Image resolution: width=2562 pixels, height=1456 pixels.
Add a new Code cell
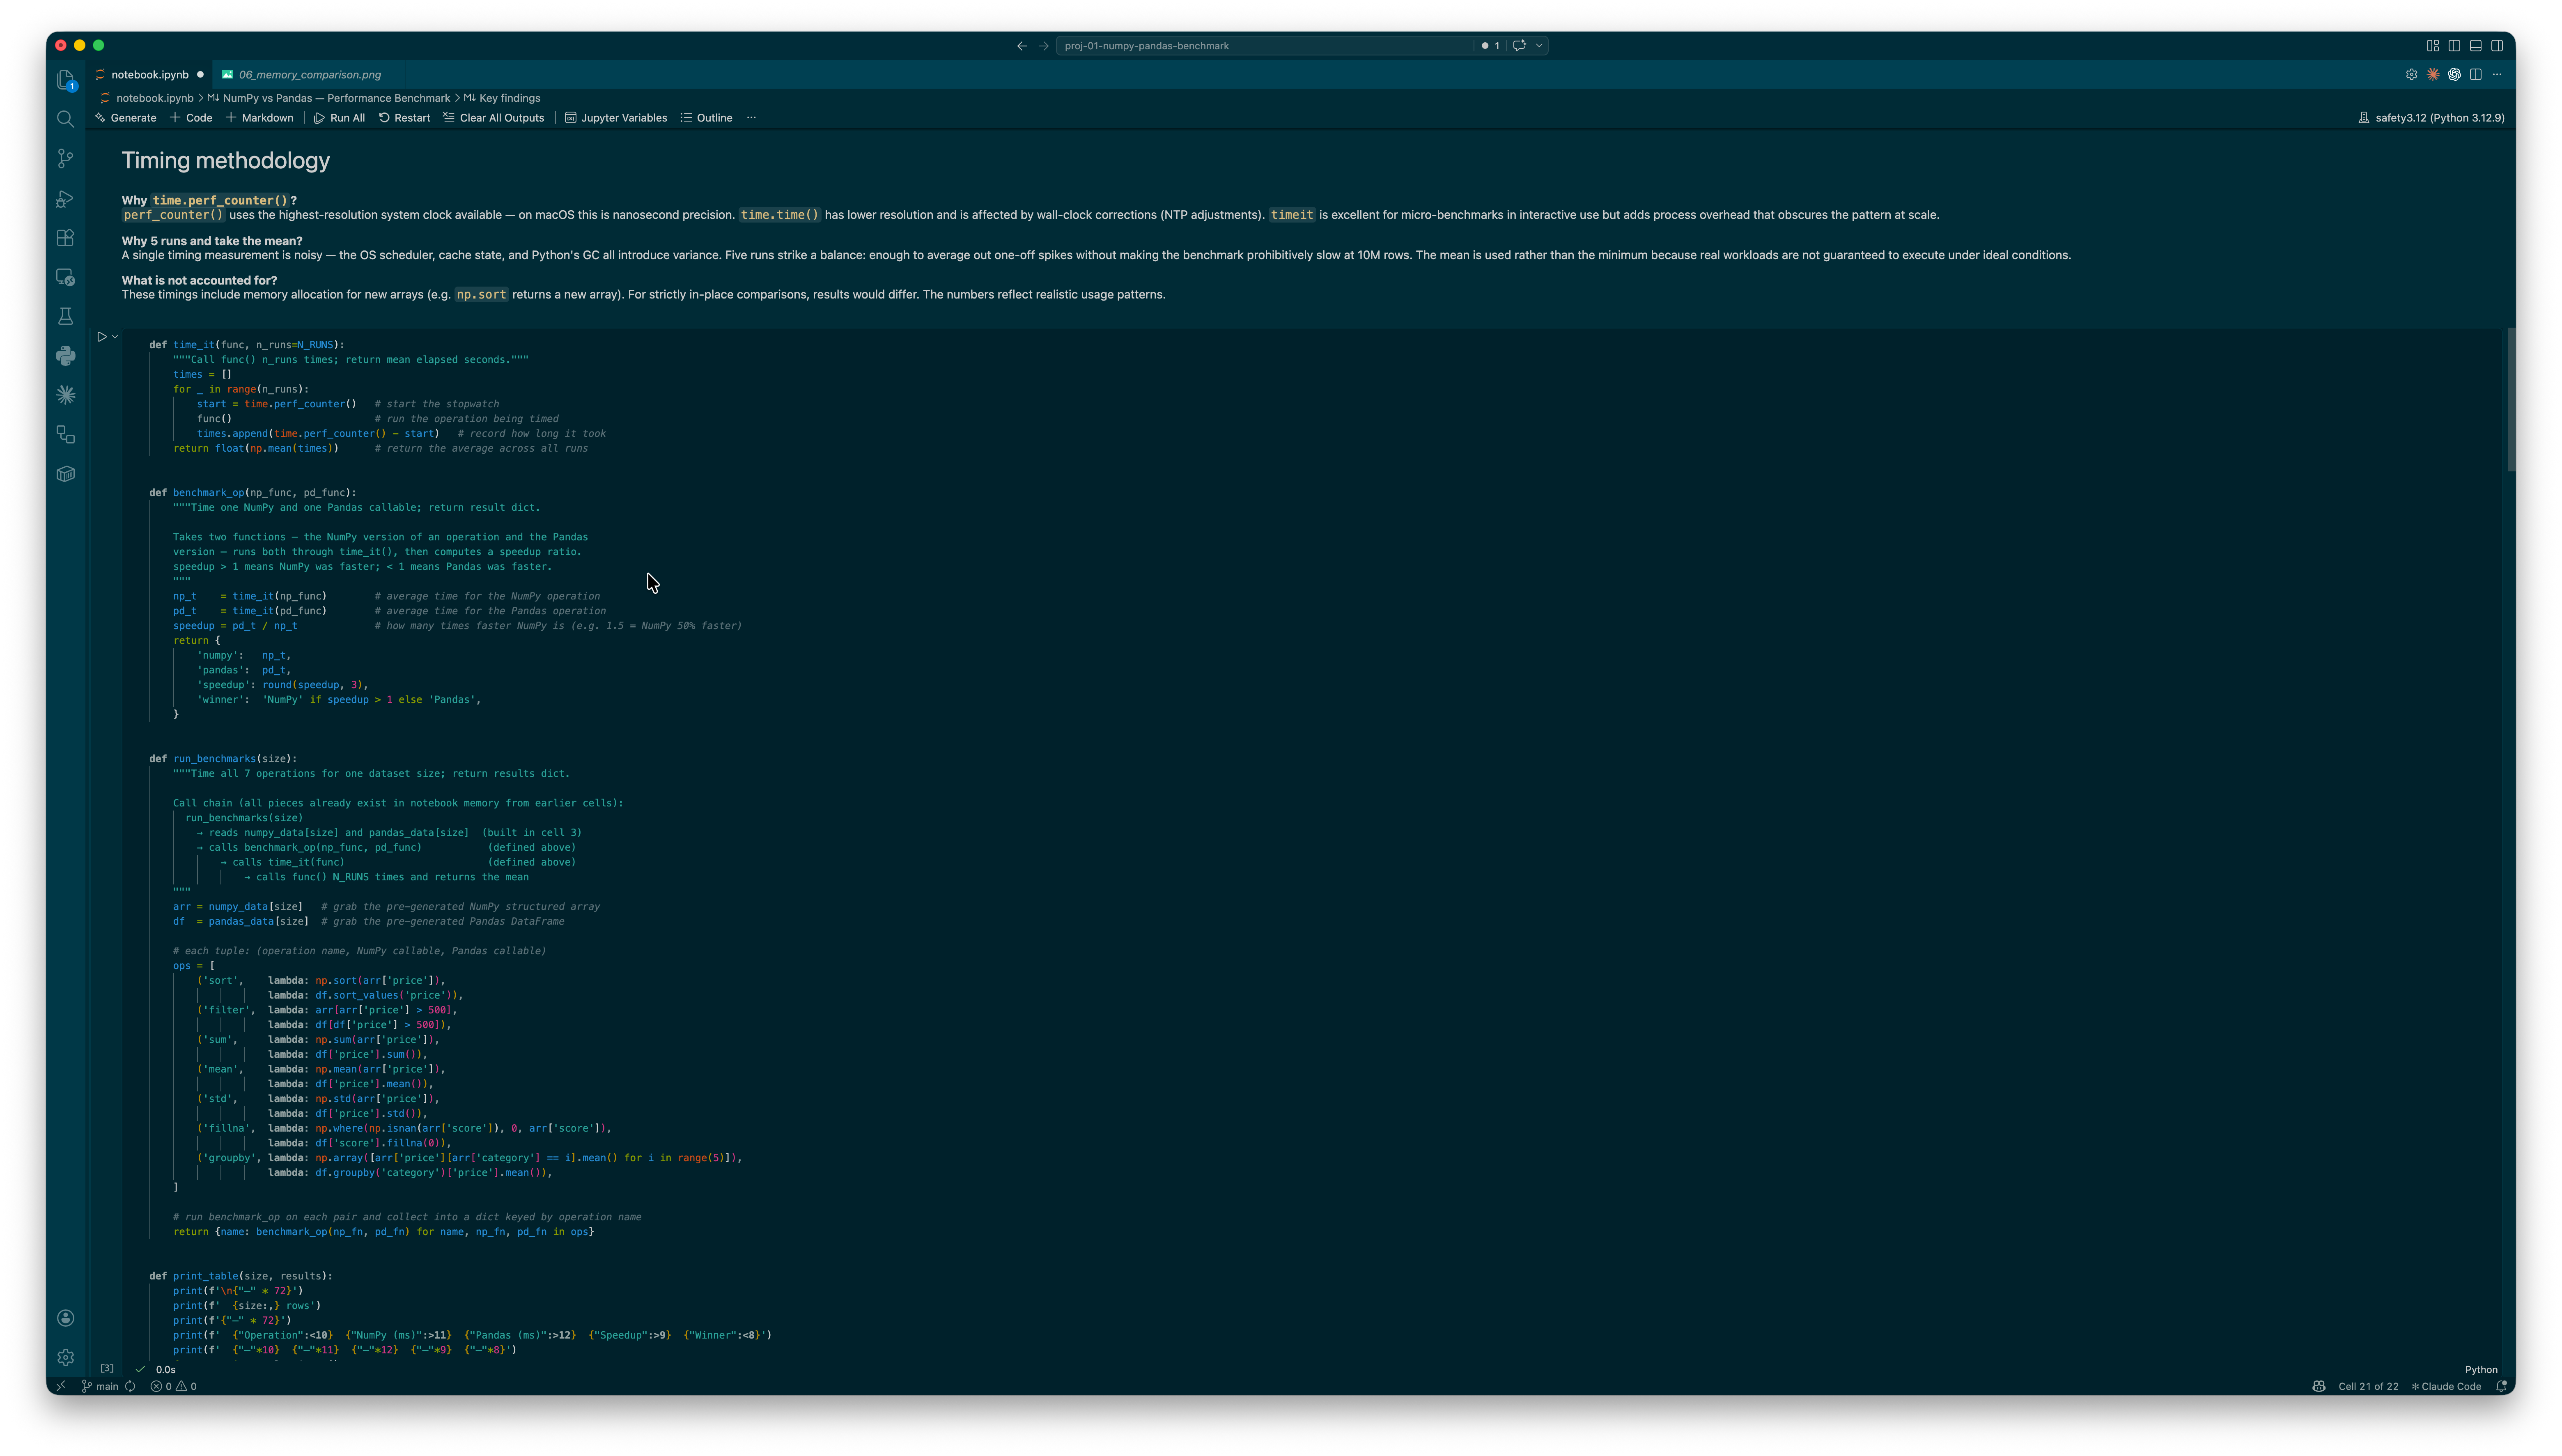pyautogui.click(x=191, y=118)
